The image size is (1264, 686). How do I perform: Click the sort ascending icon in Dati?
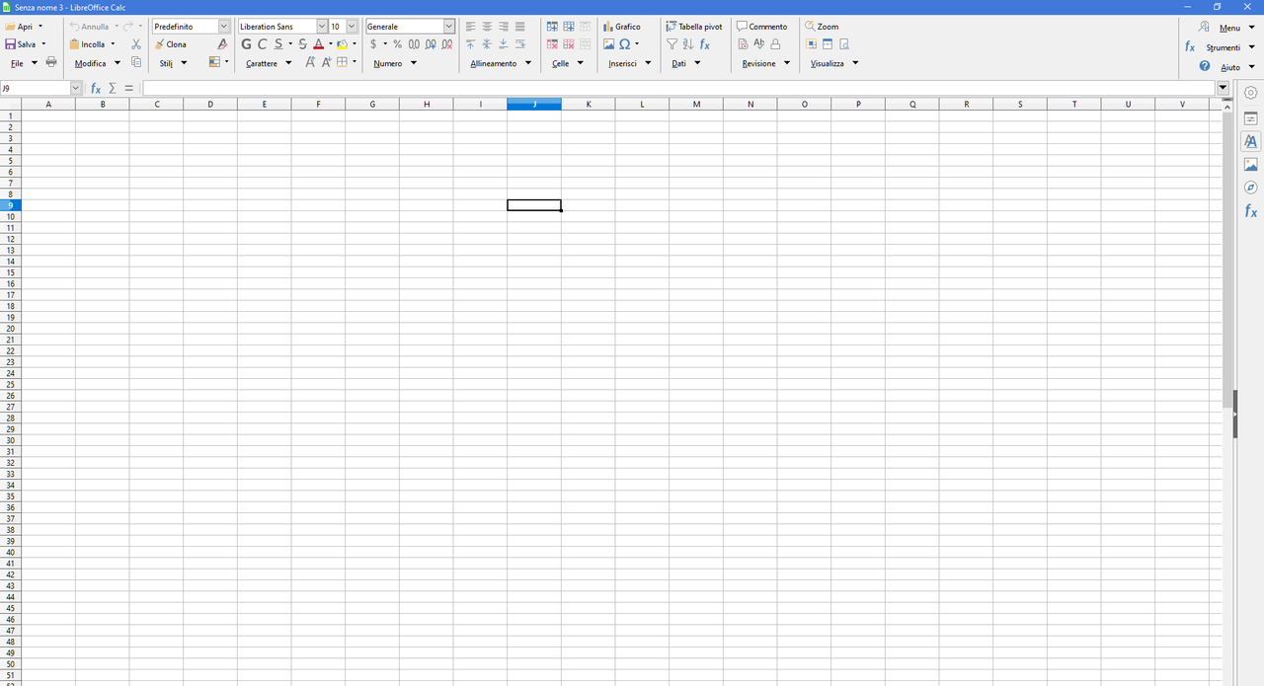688,44
